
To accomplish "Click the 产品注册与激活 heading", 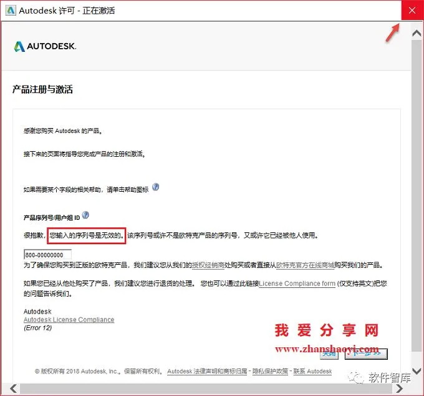I will coord(42,89).
